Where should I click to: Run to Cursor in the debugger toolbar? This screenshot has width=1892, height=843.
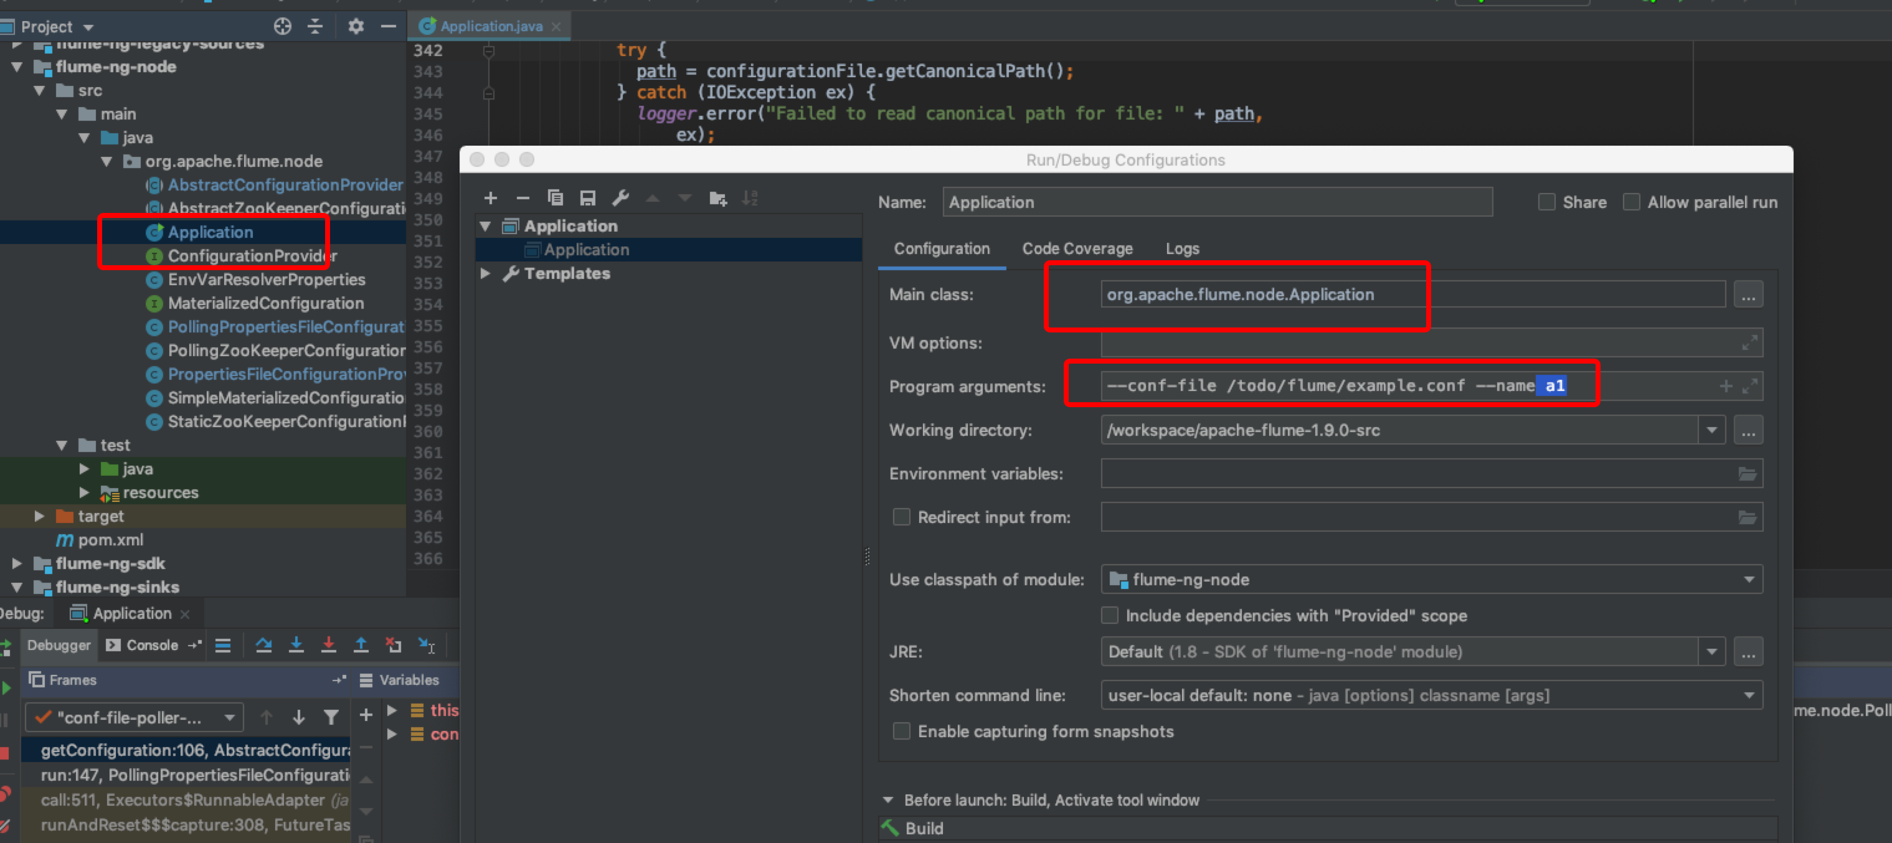[427, 645]
